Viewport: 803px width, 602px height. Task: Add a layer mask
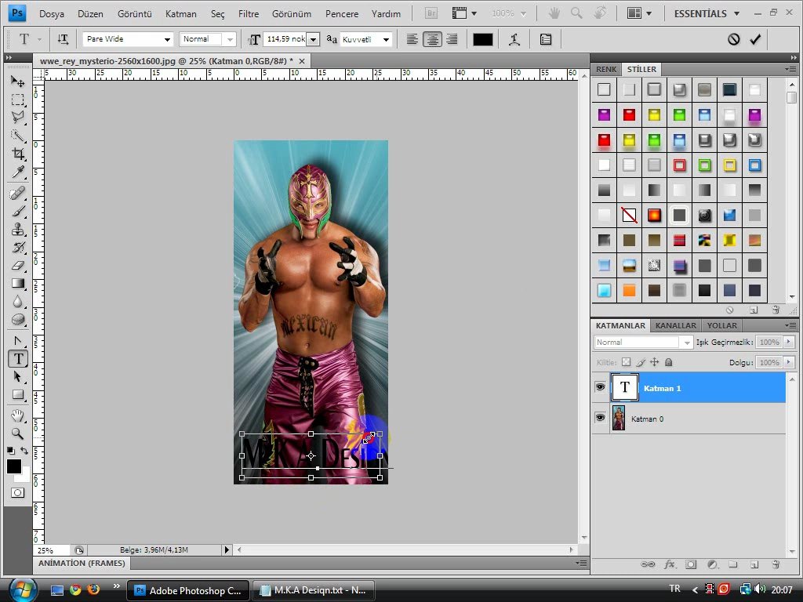click(691, 564)
